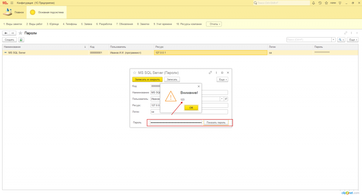This screenshot has height=195, width=362.
Task: Click the list search field Поиск (Ctrl+F)
Action: [x=309, y=40]
